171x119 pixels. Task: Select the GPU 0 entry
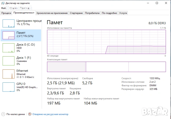tap(21, 87)
